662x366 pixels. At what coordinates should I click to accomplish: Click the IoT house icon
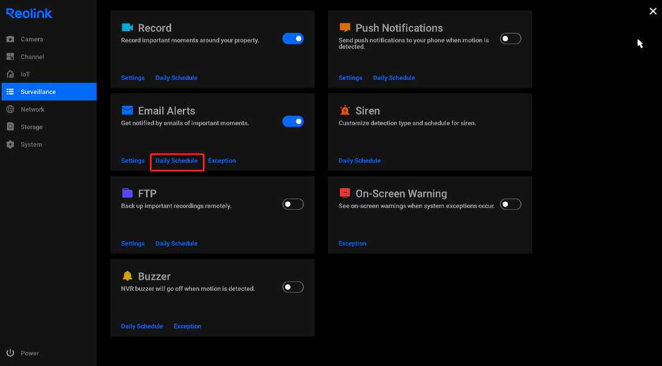(11, 74)
